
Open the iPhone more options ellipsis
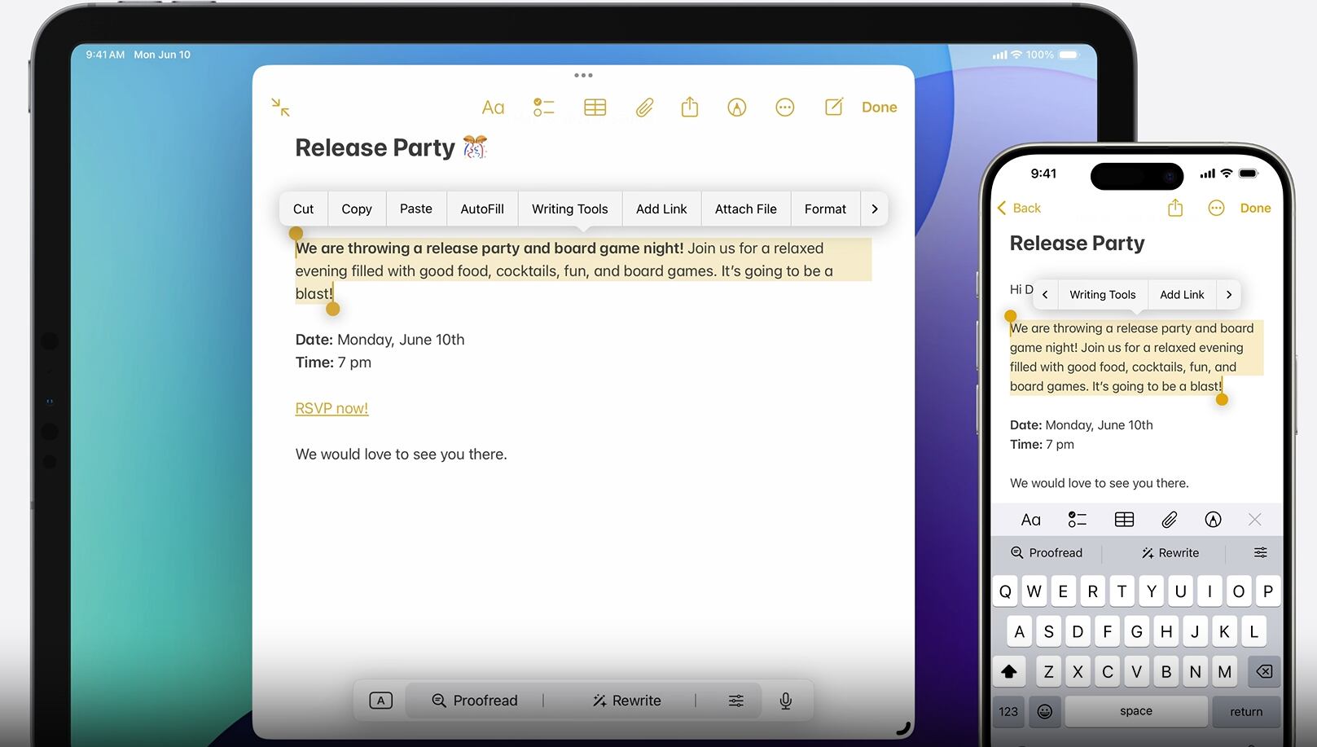click(1216, 209)
